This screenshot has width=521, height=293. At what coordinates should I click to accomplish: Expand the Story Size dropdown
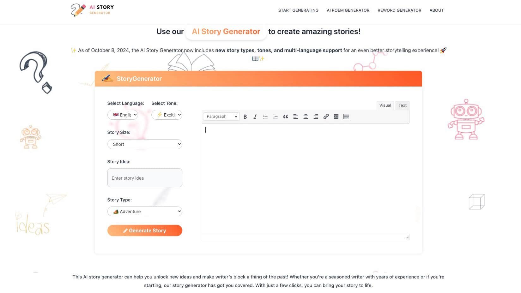coord(145,144)
